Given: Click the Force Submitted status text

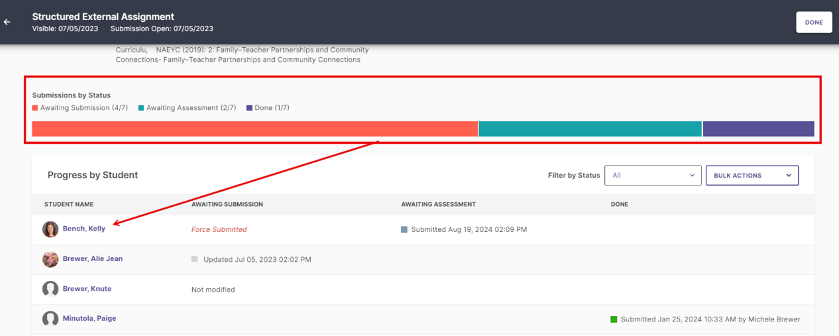Looking at the screenshot, I should pyautogui.click(x=219, y=229).
